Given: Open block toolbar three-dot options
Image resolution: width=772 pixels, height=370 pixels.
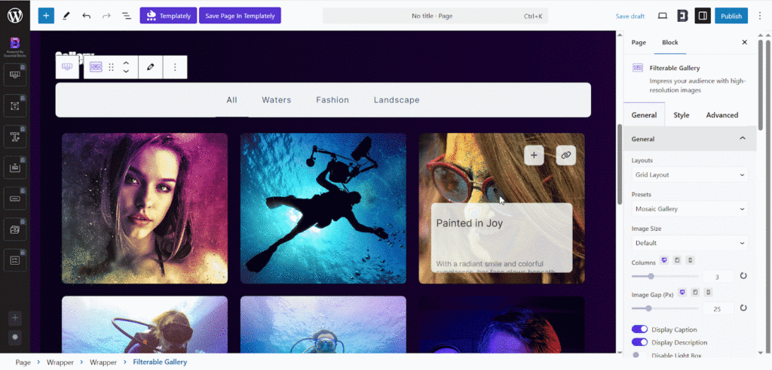Looking at the screenshot, I should (x=175, y=67).
